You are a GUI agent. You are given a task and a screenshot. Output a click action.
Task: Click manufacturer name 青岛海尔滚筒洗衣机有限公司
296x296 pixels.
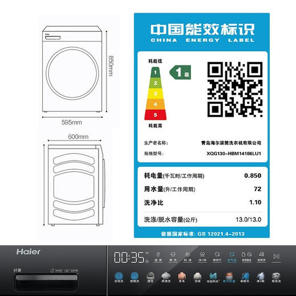[x=231, y=143]
